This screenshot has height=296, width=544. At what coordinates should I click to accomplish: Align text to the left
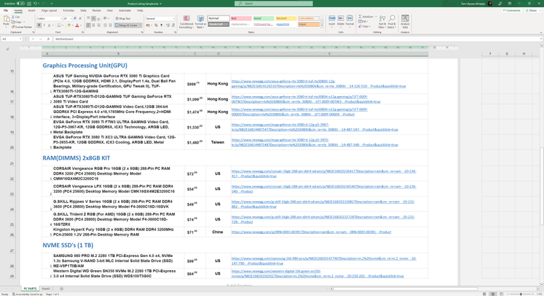tap(88, 25)
